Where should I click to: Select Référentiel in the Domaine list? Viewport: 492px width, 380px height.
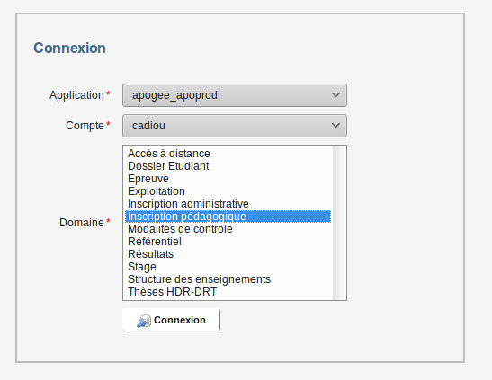[228, 242]
